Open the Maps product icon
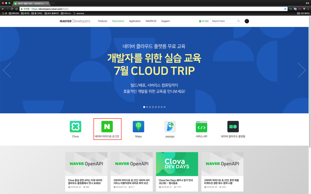 click(x=138, y=126)
